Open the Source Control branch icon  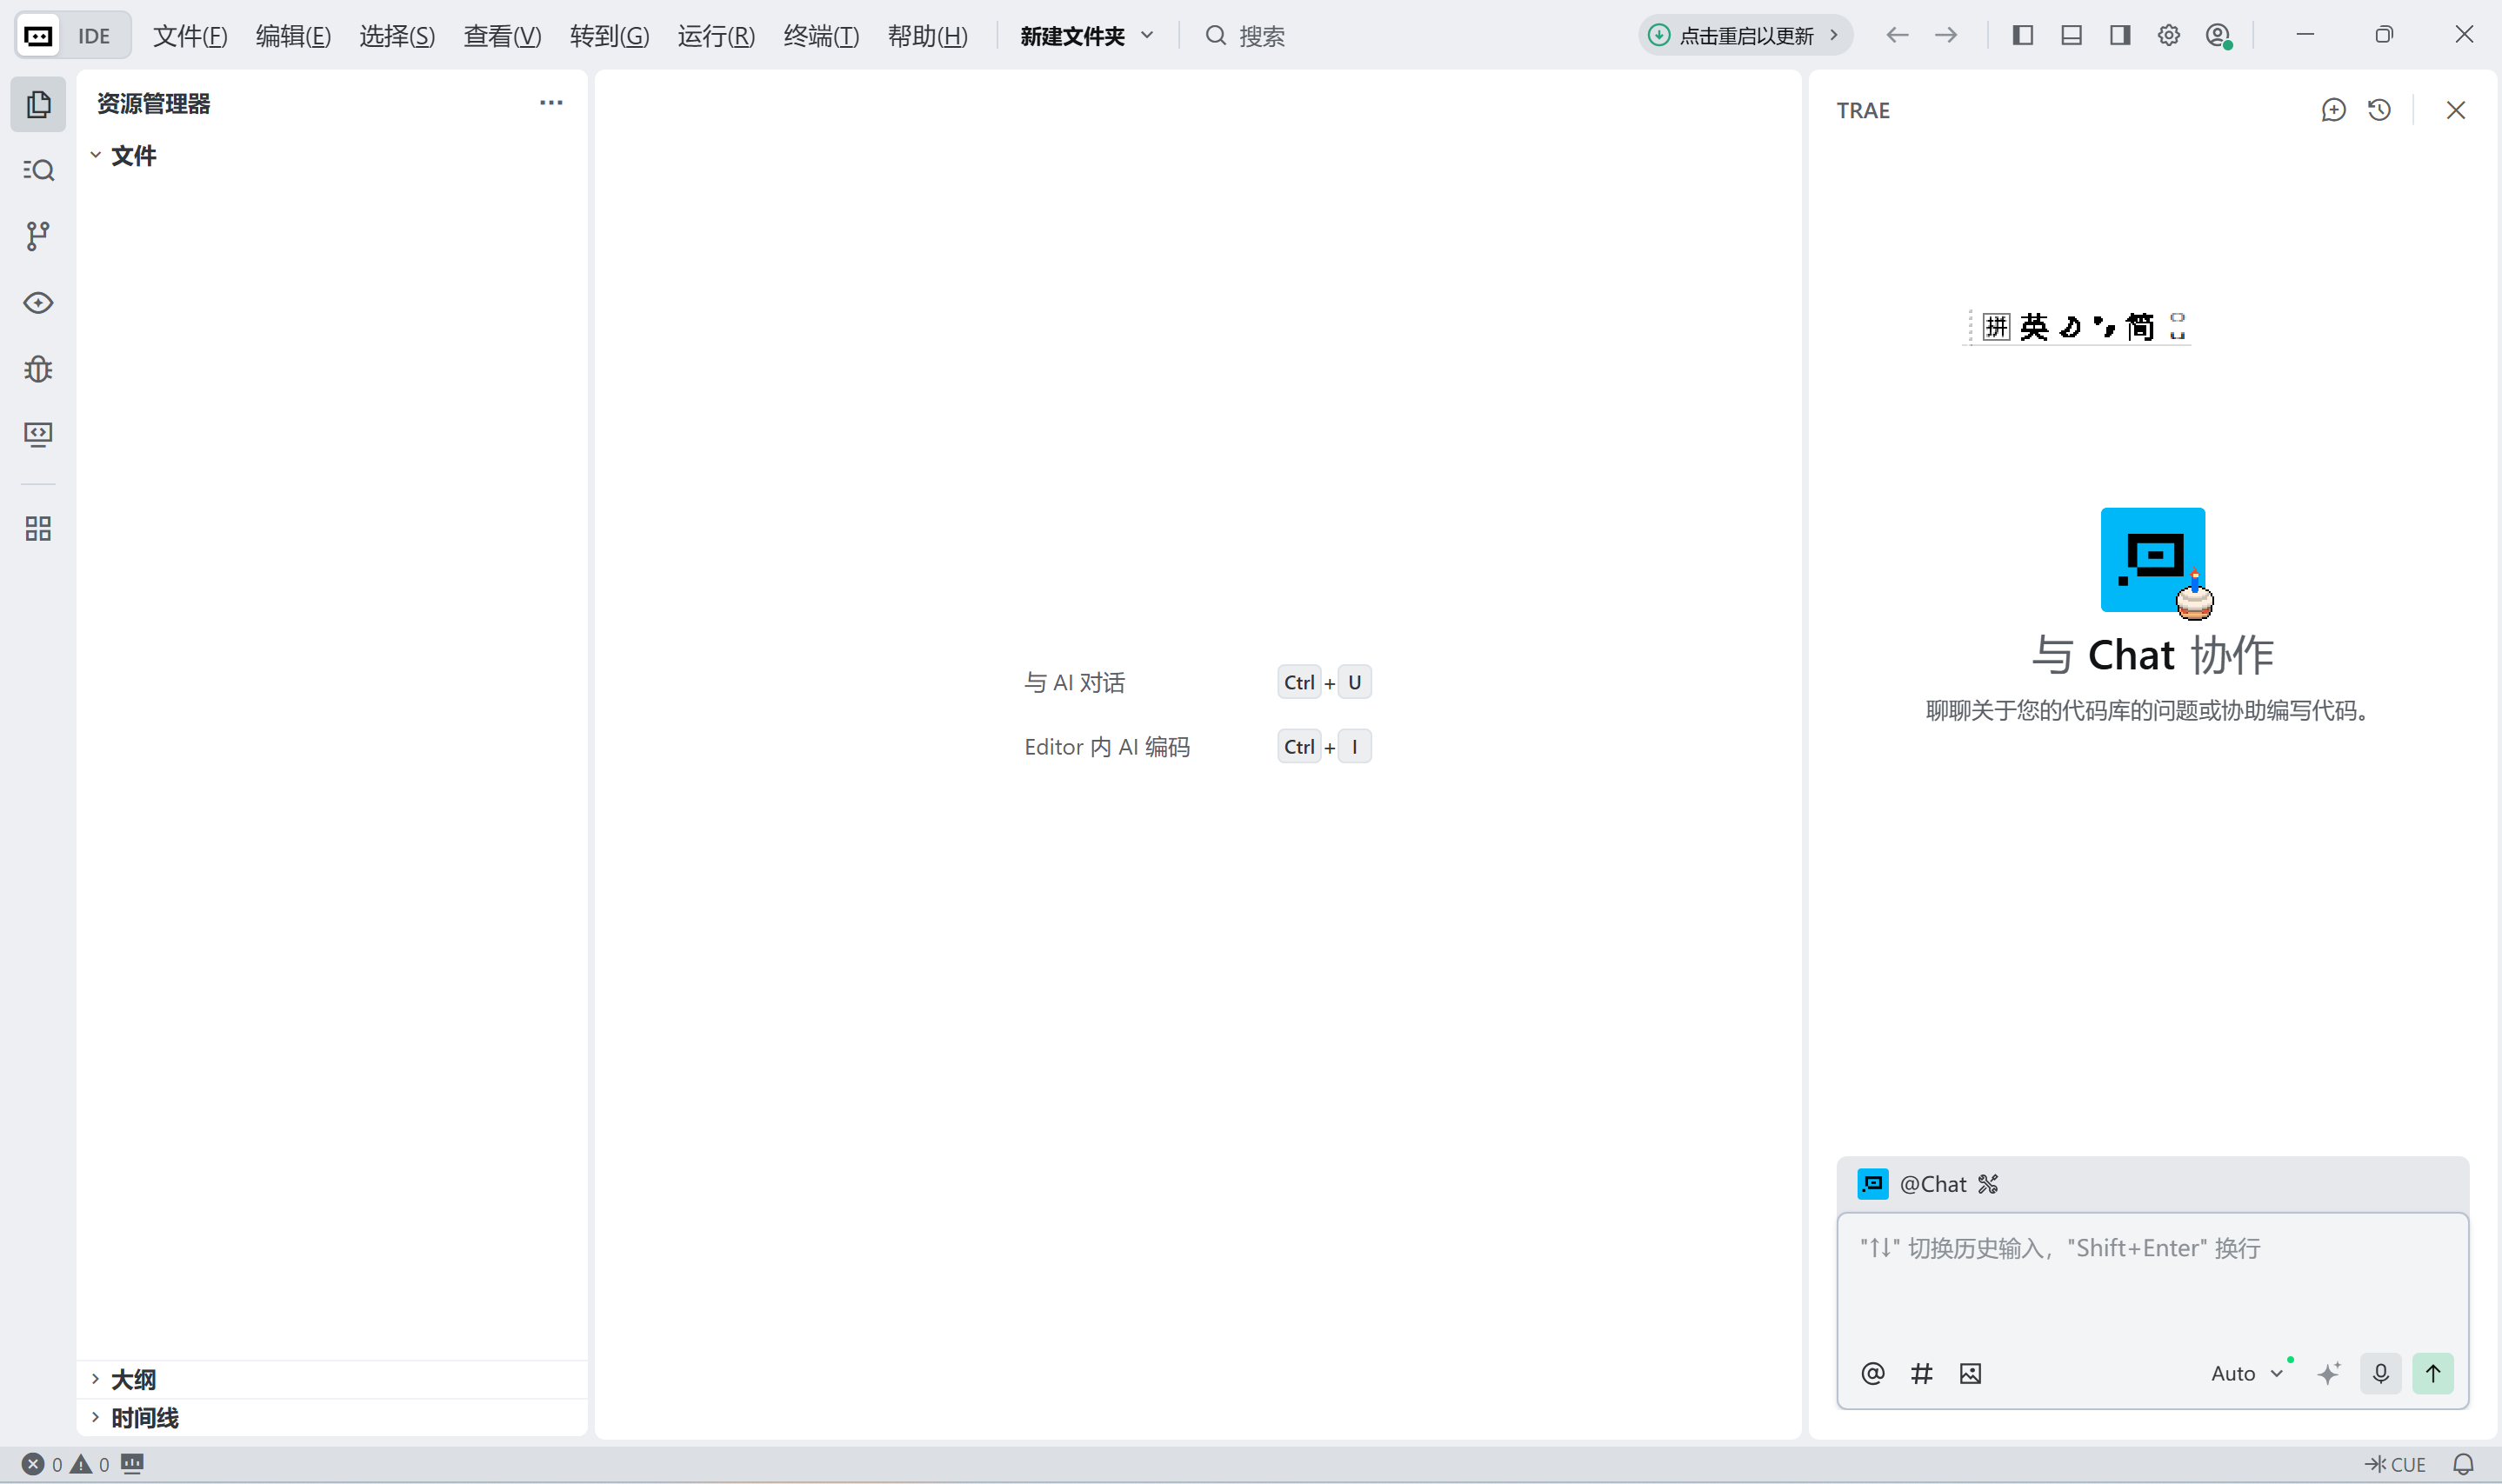38,236
